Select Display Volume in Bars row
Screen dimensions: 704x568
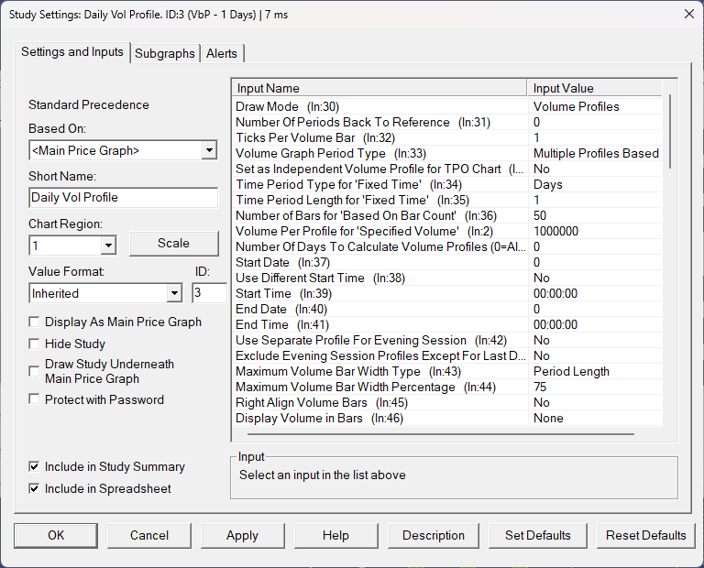[x=446, y=418]
